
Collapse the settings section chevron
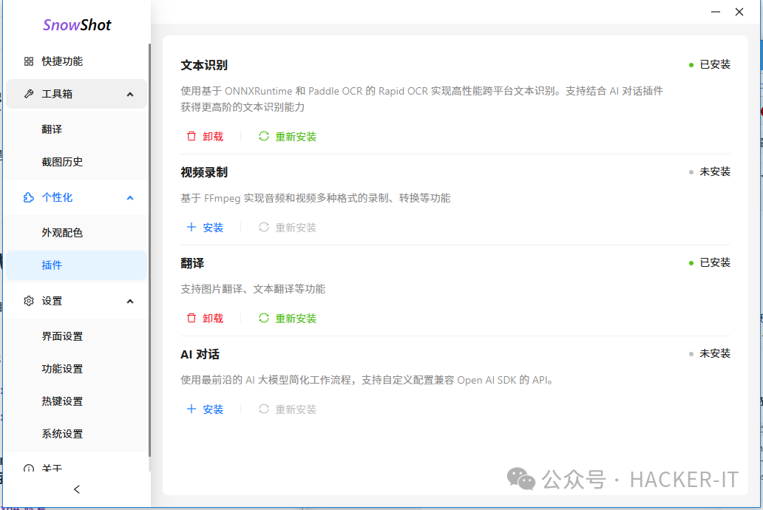[130, 301]
